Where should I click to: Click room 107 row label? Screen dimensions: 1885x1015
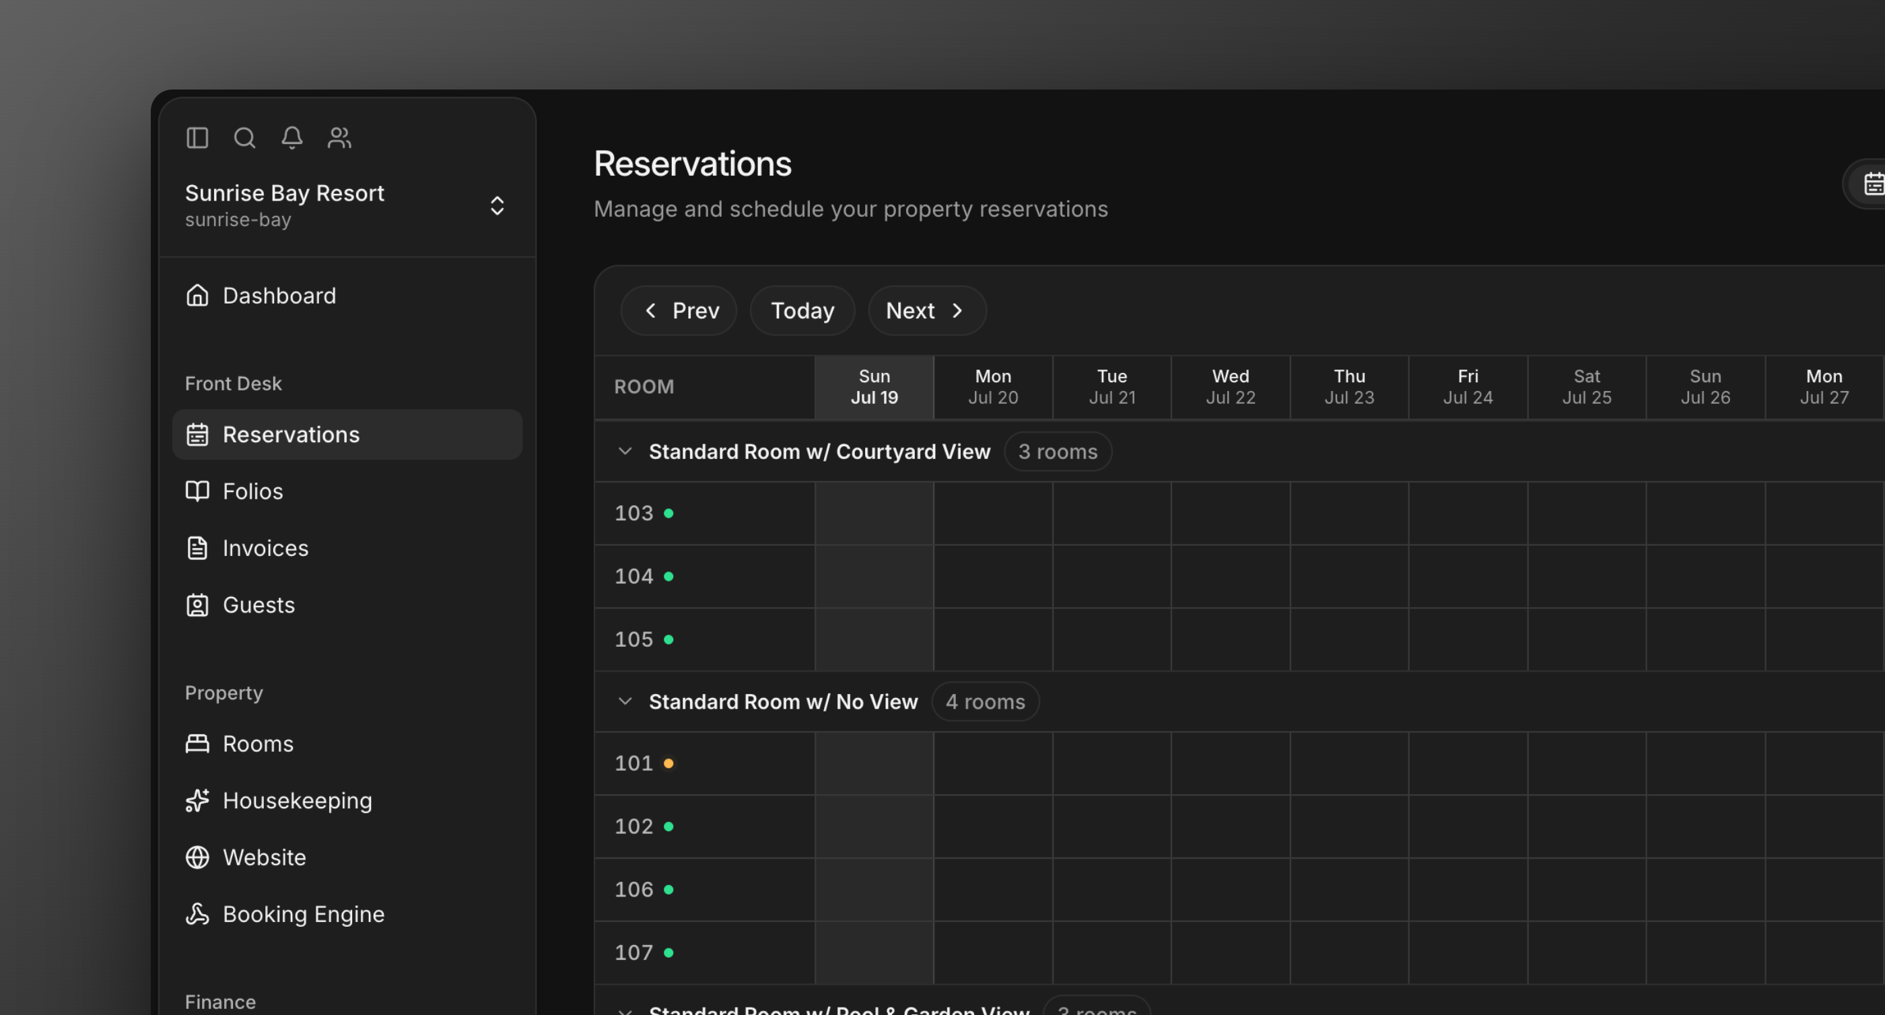[x=633, y=953]
